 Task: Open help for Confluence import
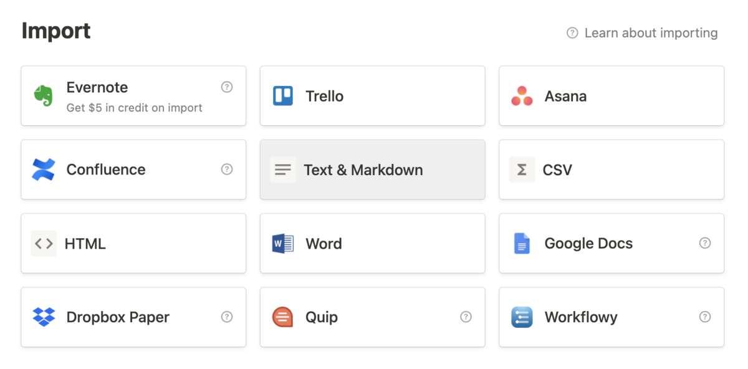[x=227, y=170]
